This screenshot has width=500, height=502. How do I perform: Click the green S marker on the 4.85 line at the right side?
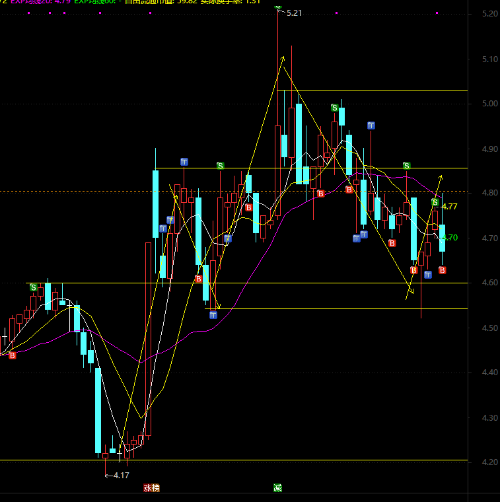coord(406,166)
